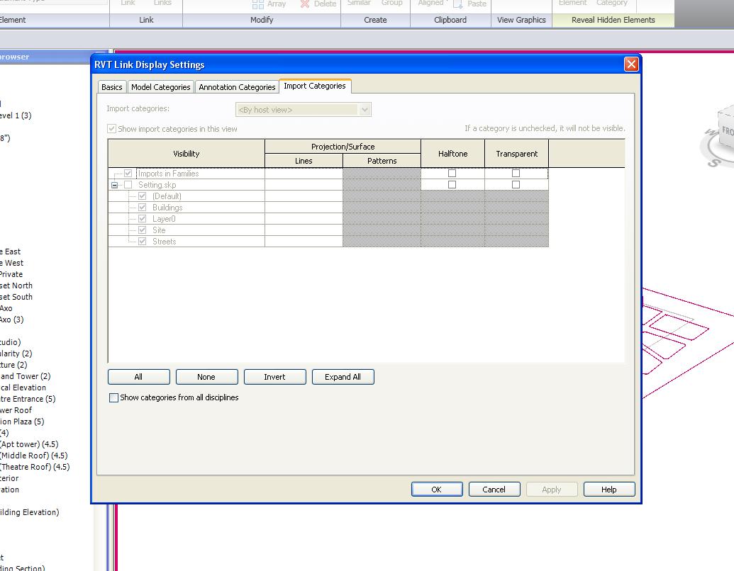Toggle the Buildings layer checkbox
This screenshot has width=734, height=571.
pos(143,208)
